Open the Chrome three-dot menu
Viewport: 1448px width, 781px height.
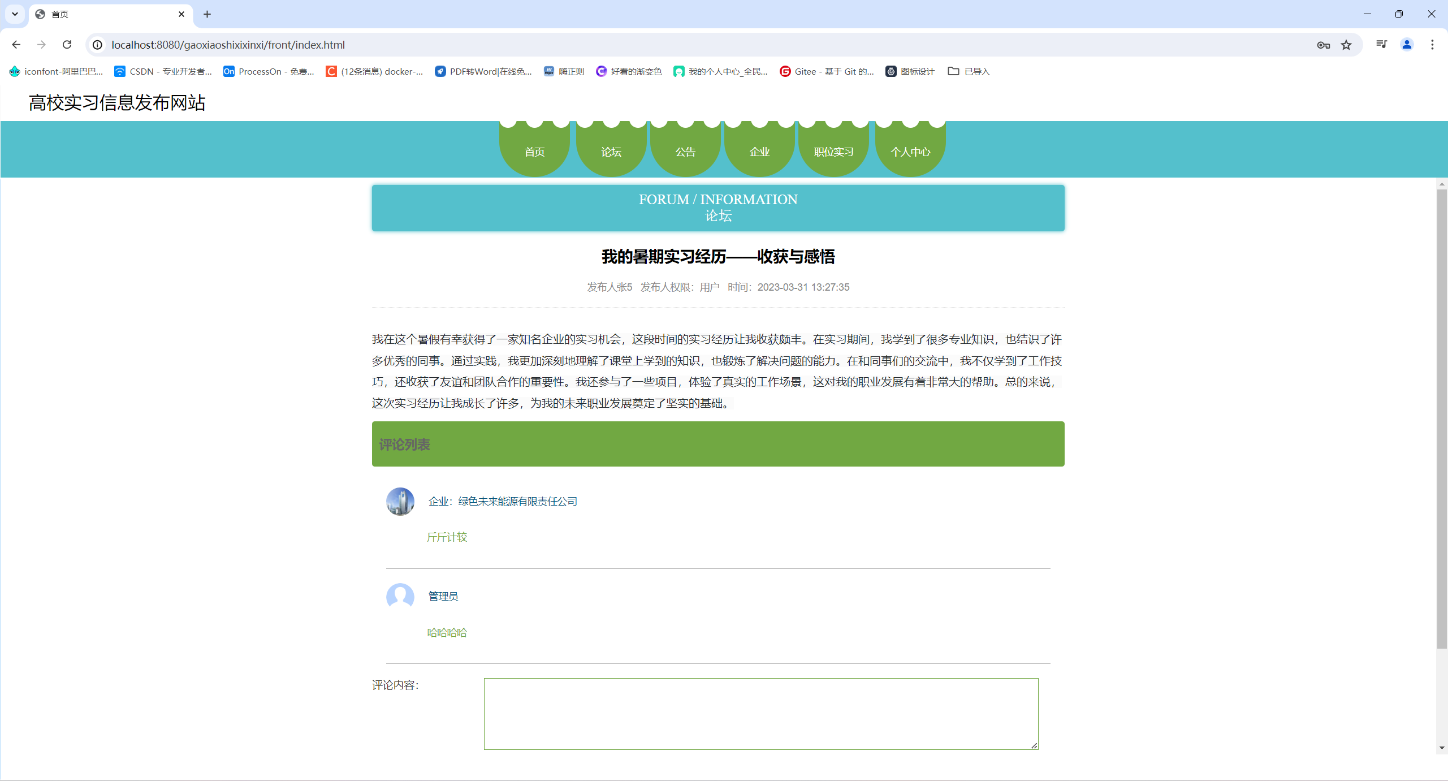[1432, 45]
